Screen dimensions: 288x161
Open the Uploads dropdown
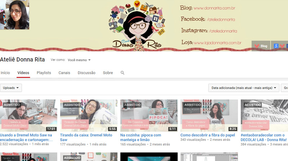[11, 88]
